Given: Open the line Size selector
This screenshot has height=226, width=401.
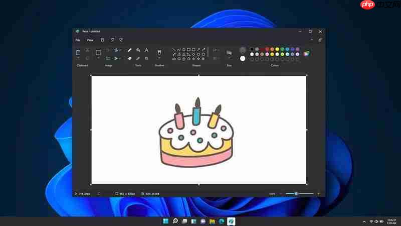Looking at the screenshot, I should click(229, 53).
